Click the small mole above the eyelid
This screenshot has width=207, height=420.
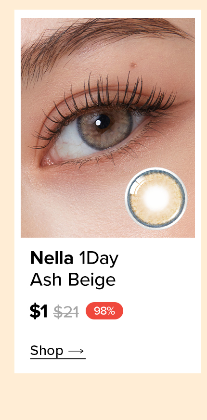[x=132, y=64]
